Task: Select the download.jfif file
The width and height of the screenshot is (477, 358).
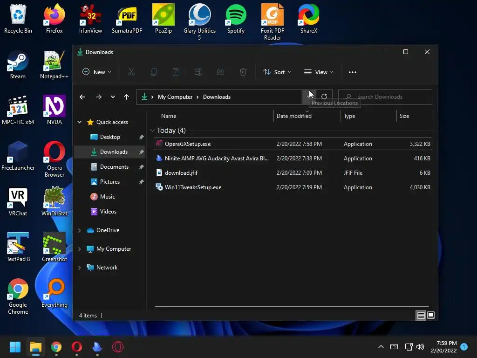Action: point(293,173)
